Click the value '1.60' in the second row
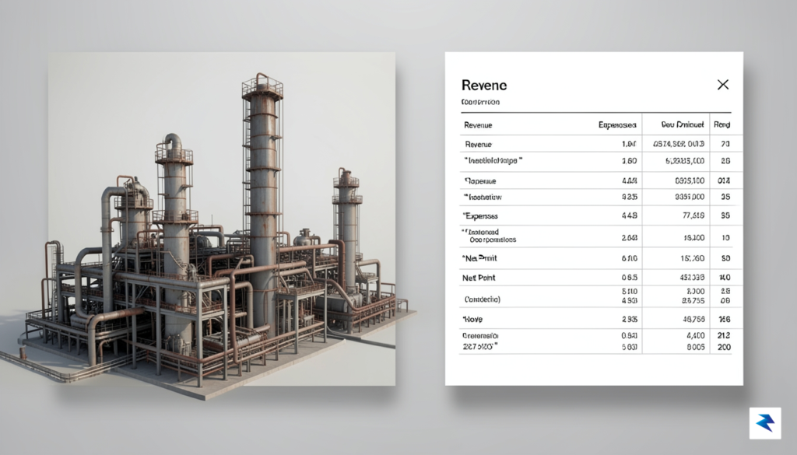This screenshot has height=455, width=797. click(x=629, y=161)
